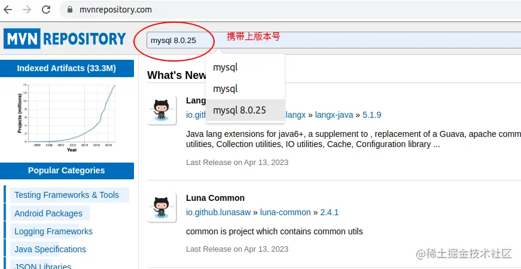Click the projects-per-year growth chart
This screenshot has height=269, width=521.
point(66,118)
